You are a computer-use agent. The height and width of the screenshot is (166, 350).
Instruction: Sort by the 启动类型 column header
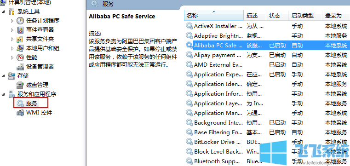[x=305, y=15]
